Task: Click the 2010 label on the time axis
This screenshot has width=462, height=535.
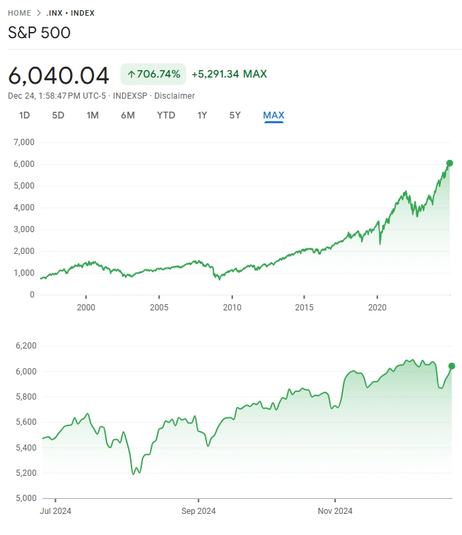Action: [232, 308]
